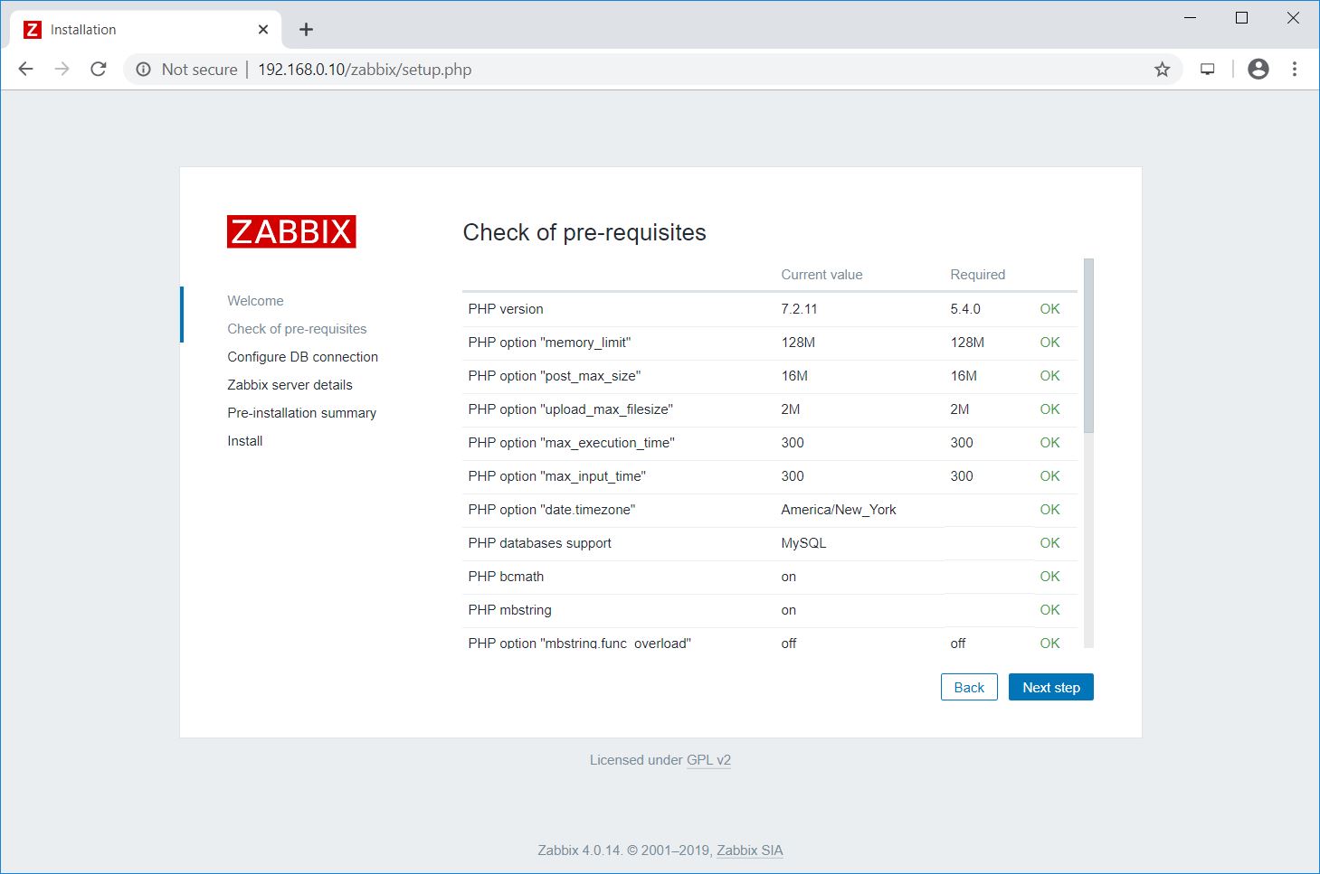Click OK status for max_execution_time
Image resolution: width=1320 pixels, height=874 pixels.
(1049, 443)
